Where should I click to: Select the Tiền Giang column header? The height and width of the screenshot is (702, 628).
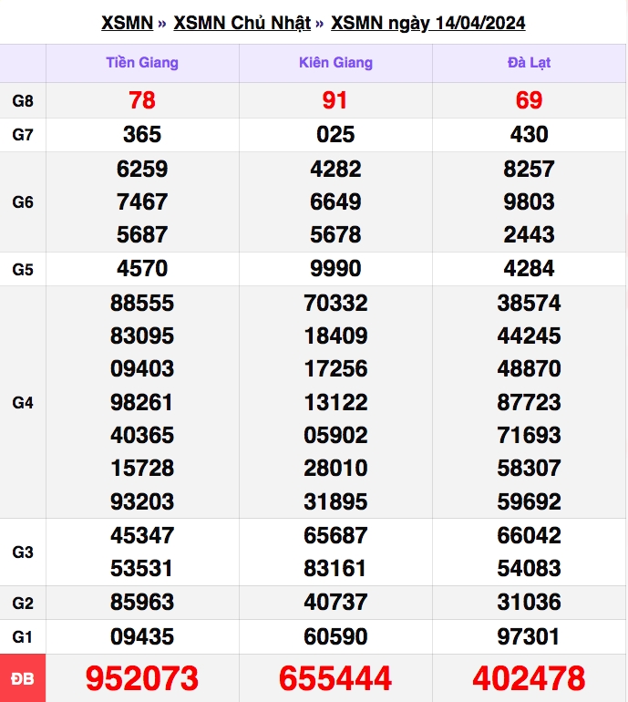(142, 63)
